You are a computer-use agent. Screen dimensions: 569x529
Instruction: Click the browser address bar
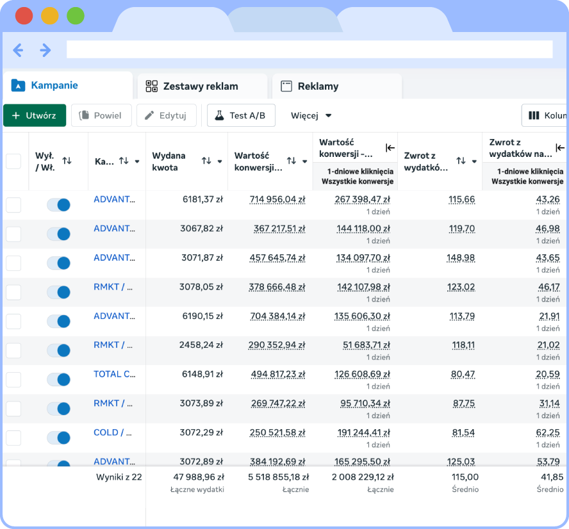click(309, 50)
